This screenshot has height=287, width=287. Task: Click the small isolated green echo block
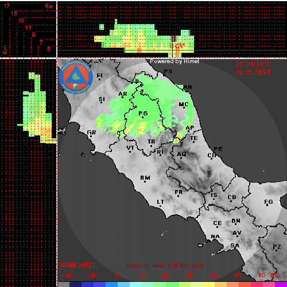tap(102, 27)
